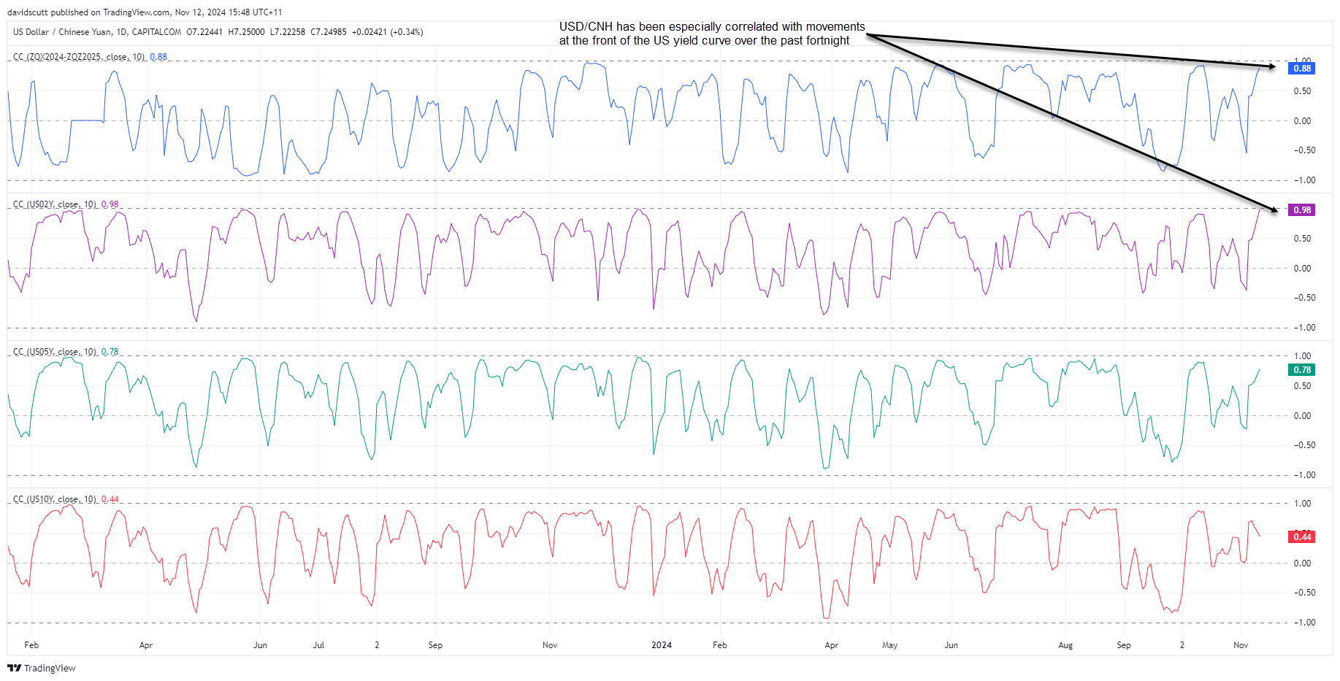Click the CC (ZQX2024-ZQZ2025, close, 10) indicator label
The width and height of the screenshot is (1340, 681).
click(79, 57)
